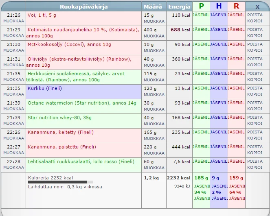The image size is (270, 216).
Task: Click MUOKKAA under the 21:29 time
Action: tap(13, 36)
